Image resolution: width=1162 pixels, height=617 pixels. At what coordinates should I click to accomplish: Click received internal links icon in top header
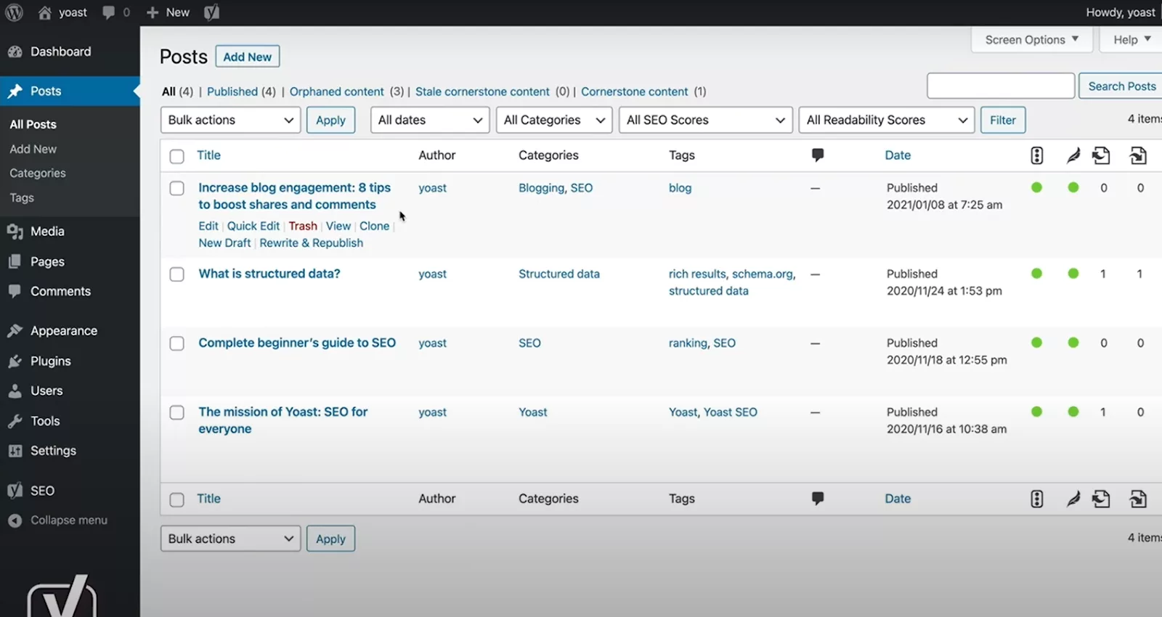(x=1138, y=155)
